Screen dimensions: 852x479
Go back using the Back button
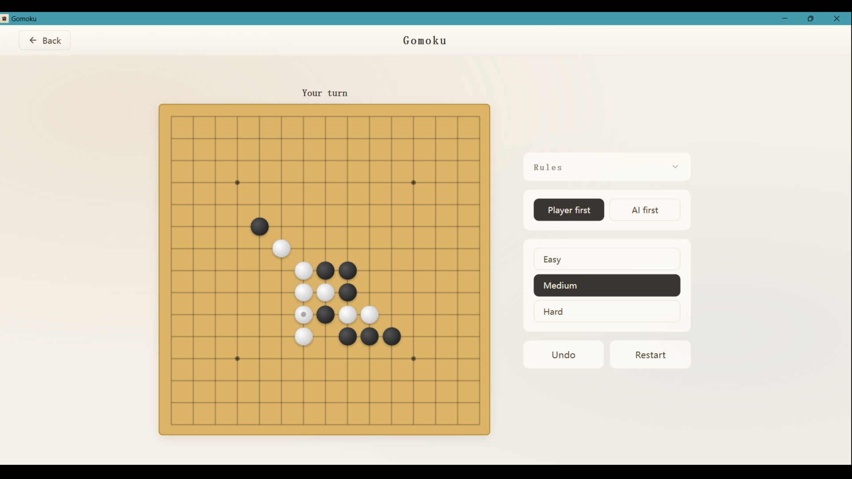tap(44, 40)
